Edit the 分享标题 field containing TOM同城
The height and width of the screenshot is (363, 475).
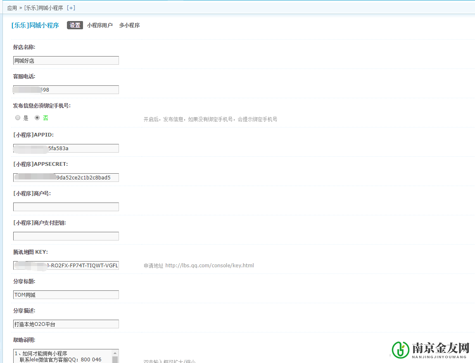pyautogui.click(x=66, y=295)
